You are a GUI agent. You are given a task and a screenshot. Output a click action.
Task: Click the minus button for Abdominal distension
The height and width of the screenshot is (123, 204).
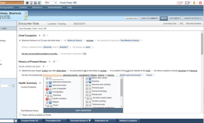pos(50,82)
